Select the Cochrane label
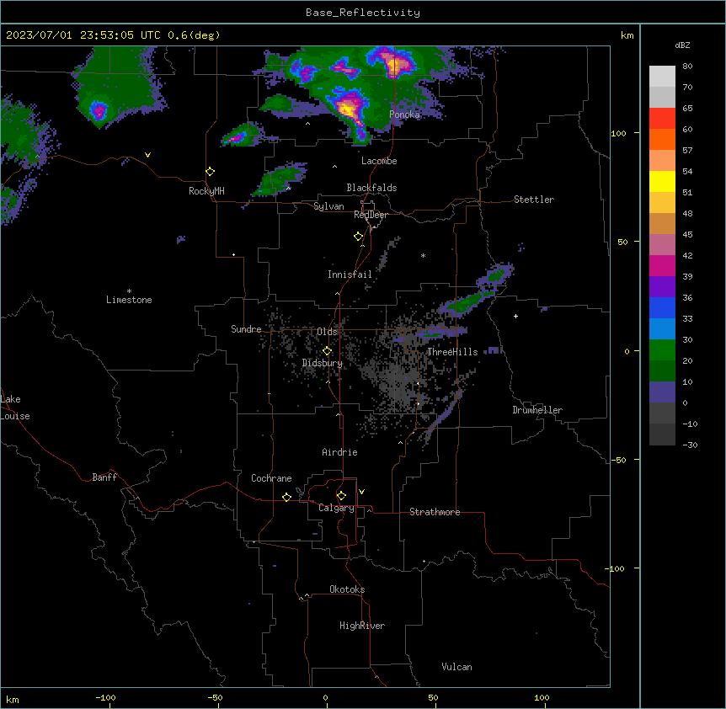726x709 pixels. point(271,478)
